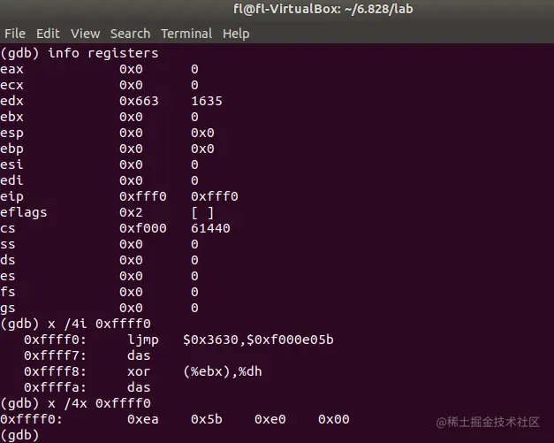Viewport: 554px width, 443px height.
Task: Click the xor instruction mnemonic
Action: (x=139, y=371)
